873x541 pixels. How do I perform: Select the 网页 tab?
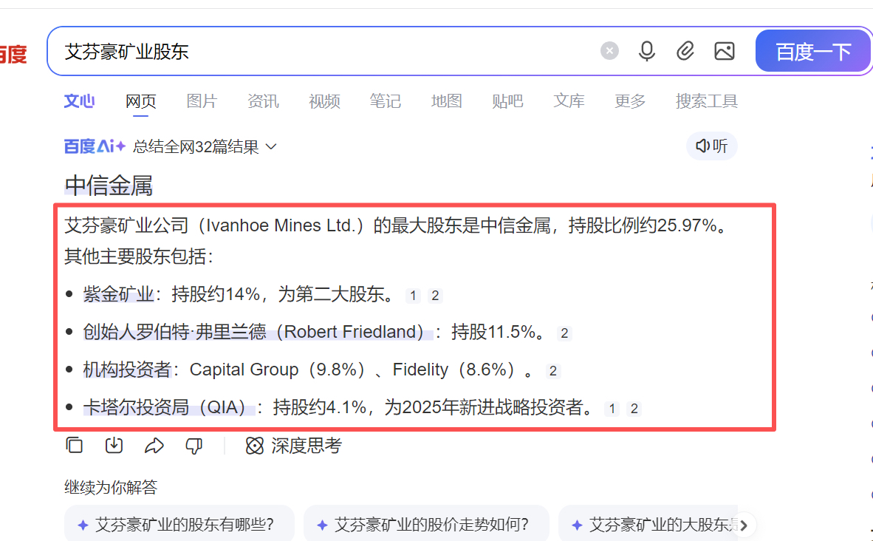click(141, 101)
